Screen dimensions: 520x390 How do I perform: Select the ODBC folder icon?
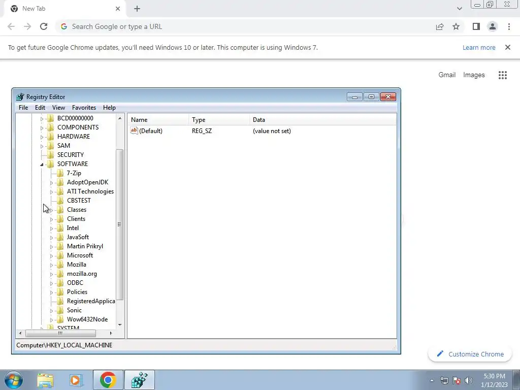60,282
